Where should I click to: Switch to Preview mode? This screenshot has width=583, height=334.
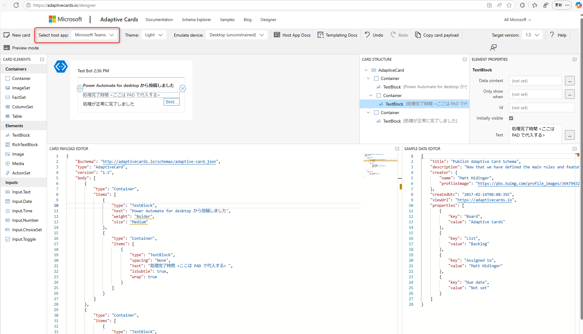(21, 48)
